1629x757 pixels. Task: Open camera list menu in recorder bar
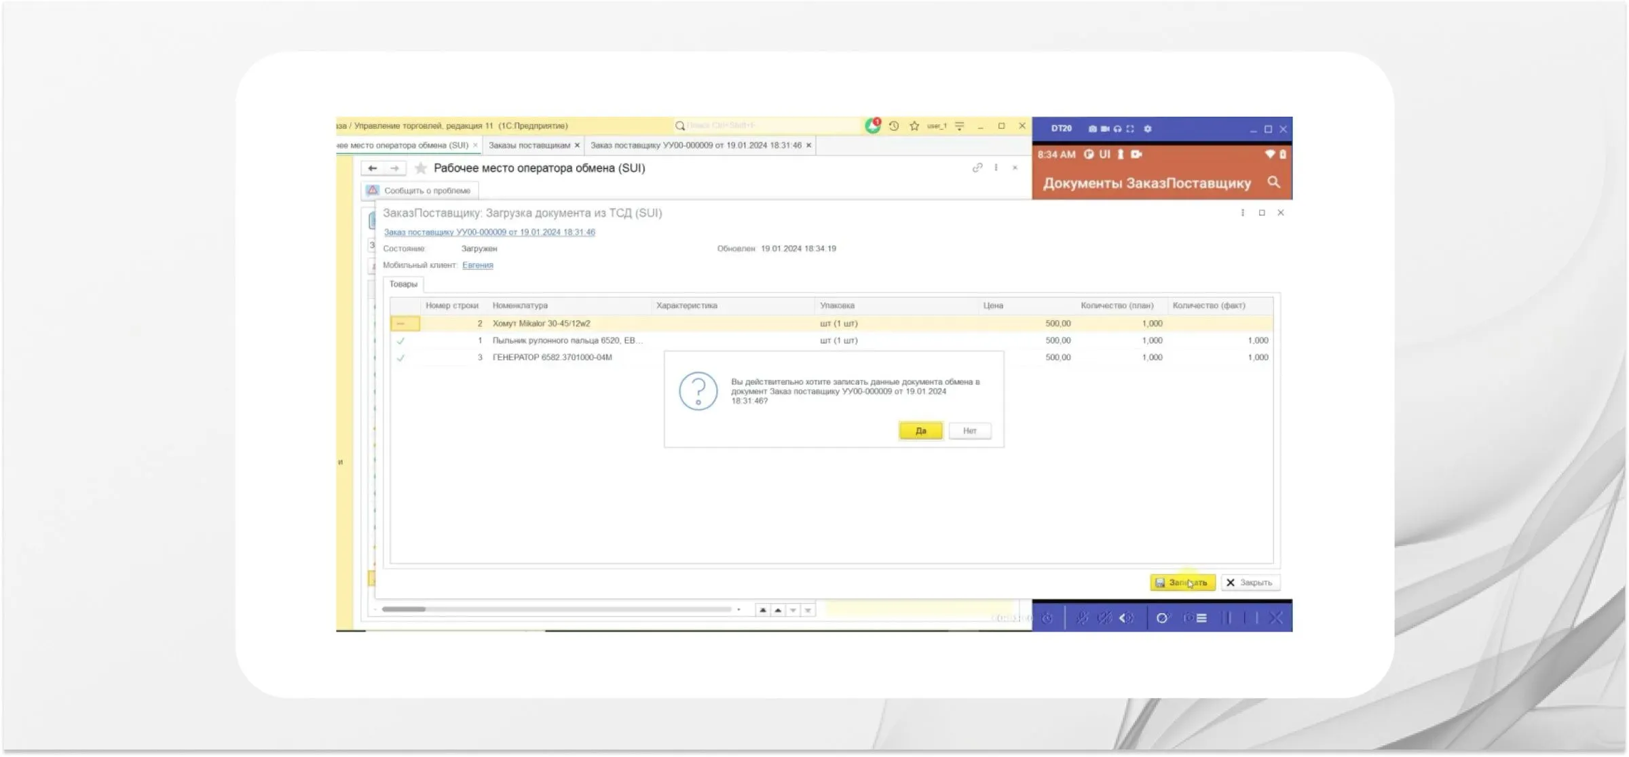(x=1195, y=618)
